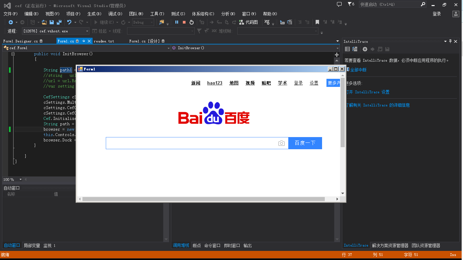Open the document tab list dropdown arrow
Screen dimensions: 463x260
(338, 41)
